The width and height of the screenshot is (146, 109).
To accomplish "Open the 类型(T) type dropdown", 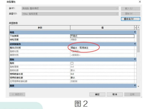I will pos(70,14).
